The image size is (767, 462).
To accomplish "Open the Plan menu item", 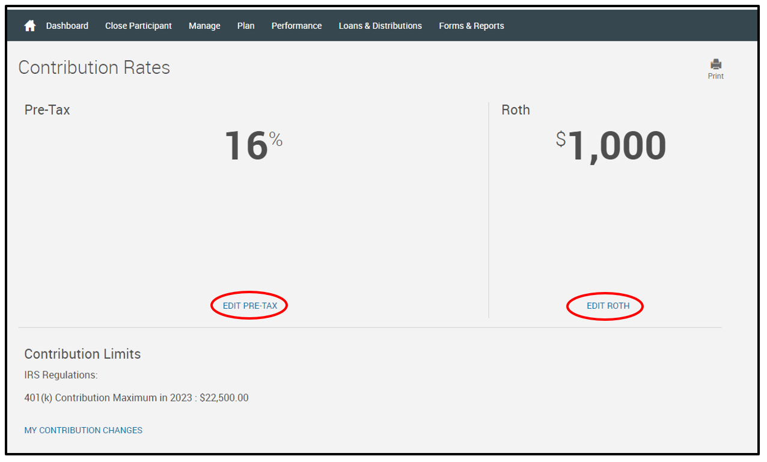I will (246, 26).
